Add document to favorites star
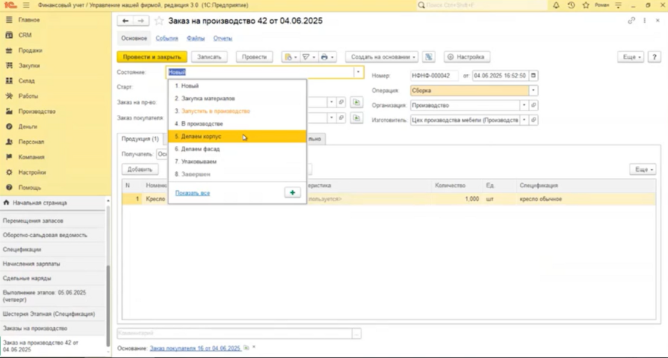Viewport: 668px width, 358px height. pyautogui.click(x=159, y=21)
